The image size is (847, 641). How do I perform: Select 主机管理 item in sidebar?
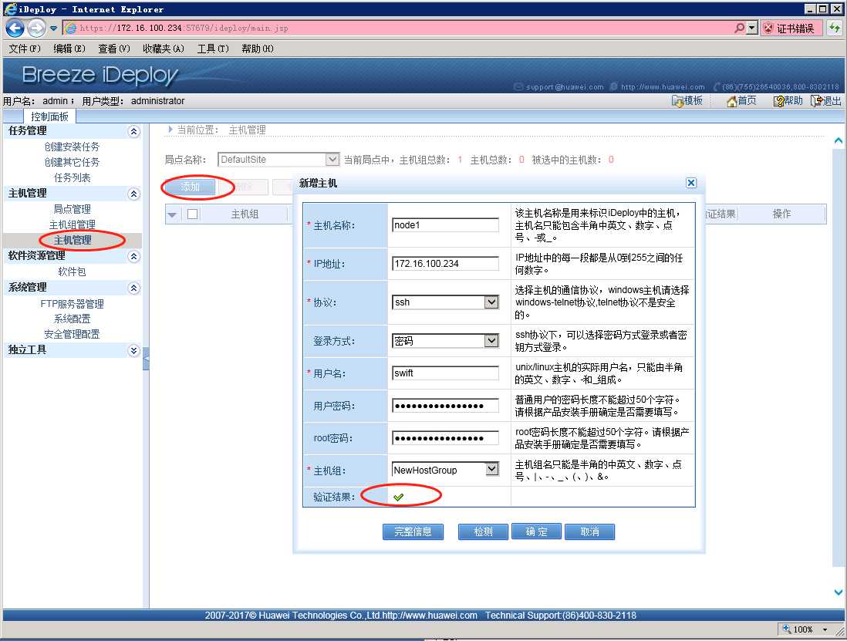pos(73,241)
